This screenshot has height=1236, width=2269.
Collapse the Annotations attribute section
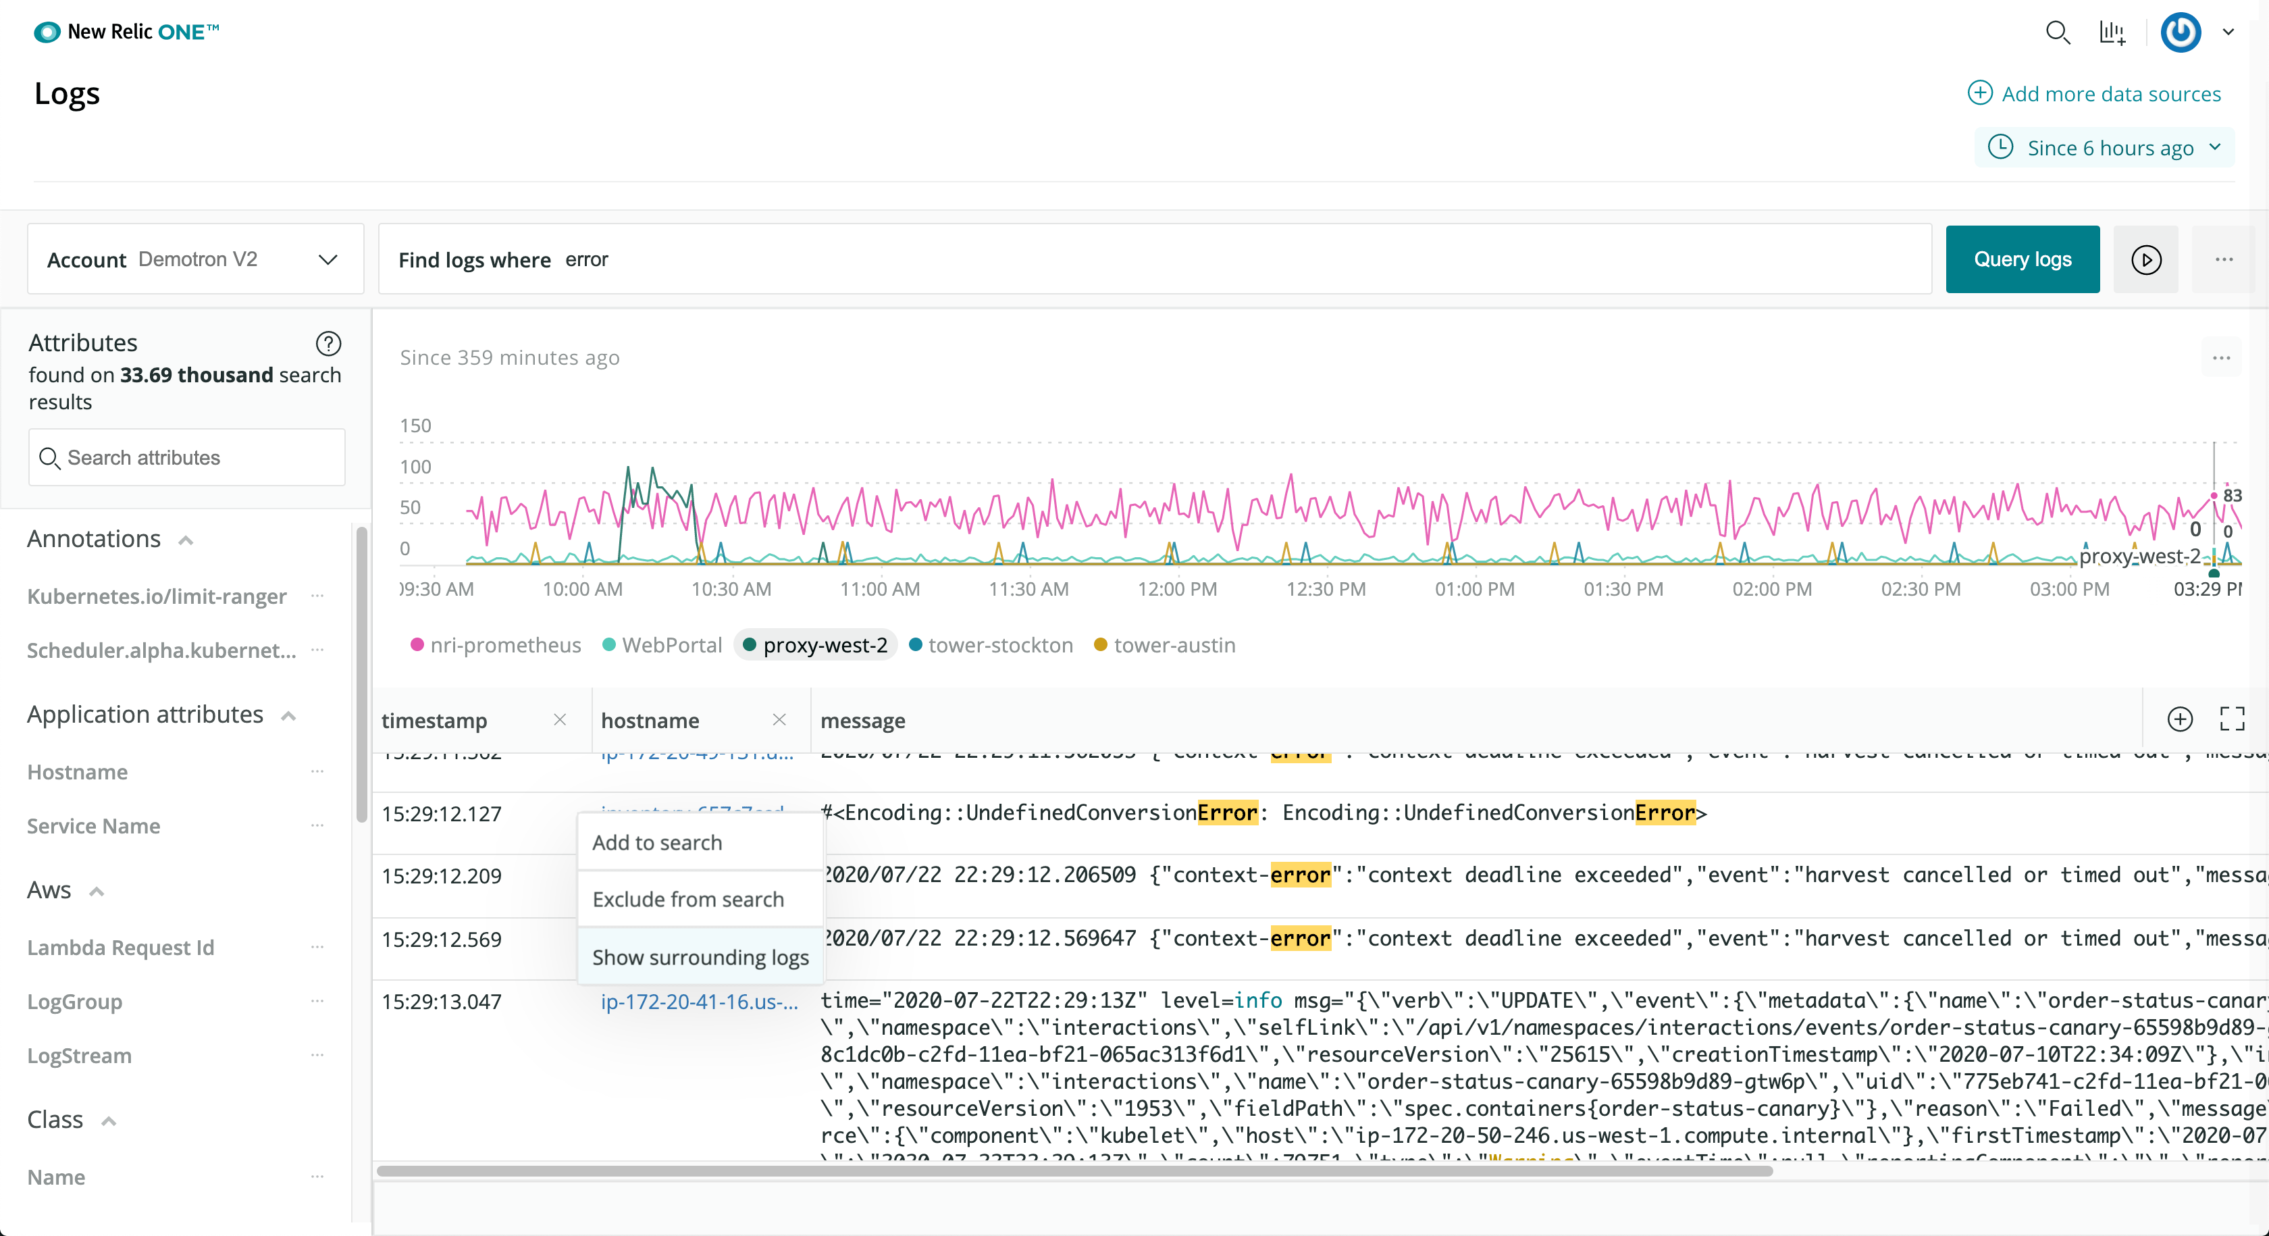pos(185,540)
